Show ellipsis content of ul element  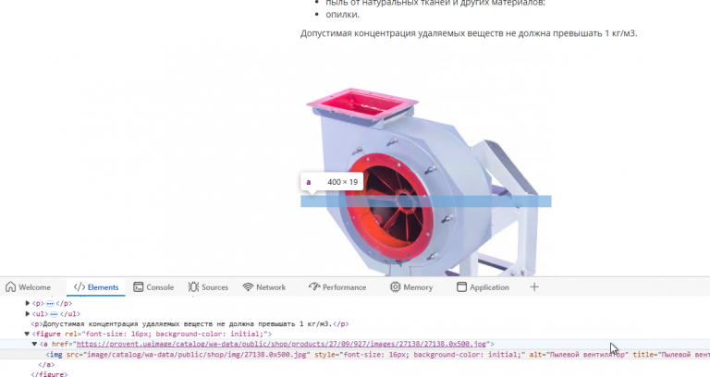point(54,313)
